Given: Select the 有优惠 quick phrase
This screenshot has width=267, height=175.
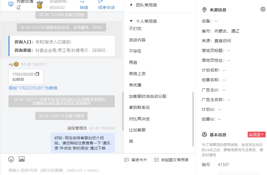Looking at the screenshot, I should coord(135,85).
